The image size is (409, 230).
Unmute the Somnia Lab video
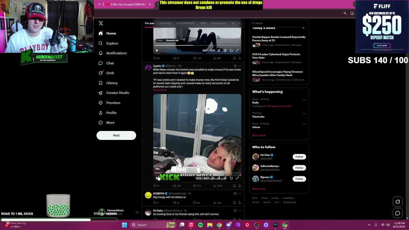click(219, 50)
